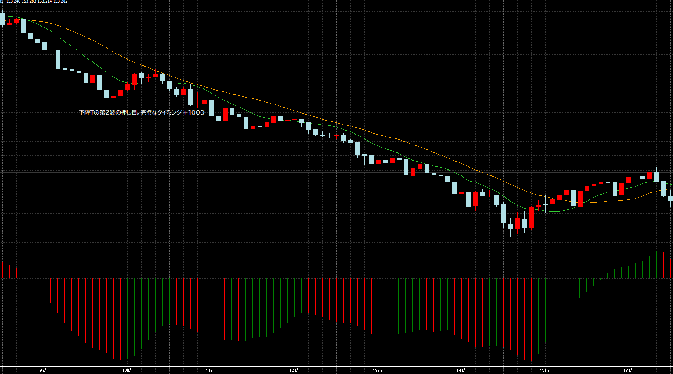
Task: Click the longest red histogram bar near 15時
Action: [531, 320]
